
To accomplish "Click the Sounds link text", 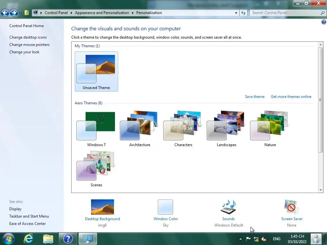I will point(228,219).
